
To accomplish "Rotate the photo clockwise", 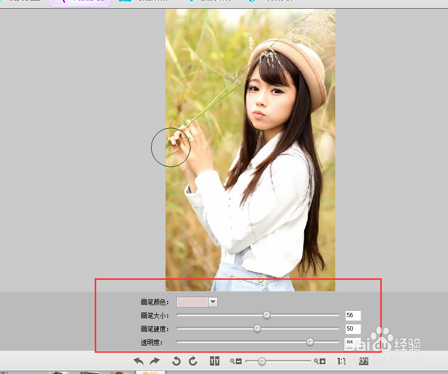I will click(193, 361).
